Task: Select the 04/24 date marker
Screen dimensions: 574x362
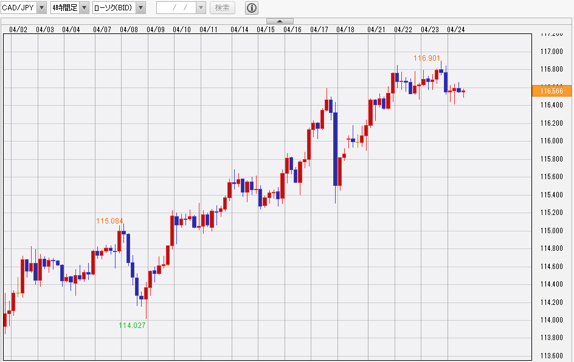Action: pos(456,29)
